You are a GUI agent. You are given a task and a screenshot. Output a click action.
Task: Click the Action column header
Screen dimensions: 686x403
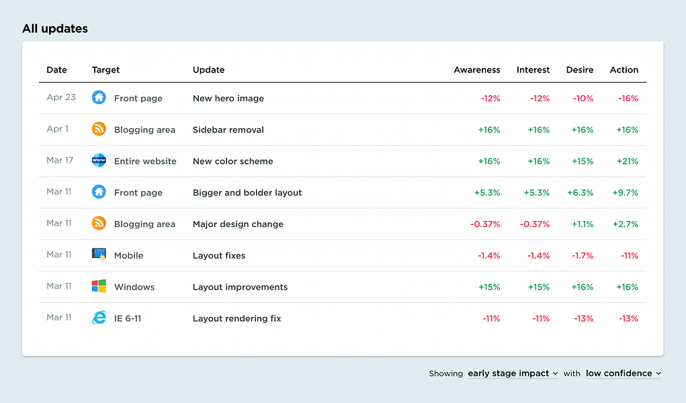click(x=624, y=70)
